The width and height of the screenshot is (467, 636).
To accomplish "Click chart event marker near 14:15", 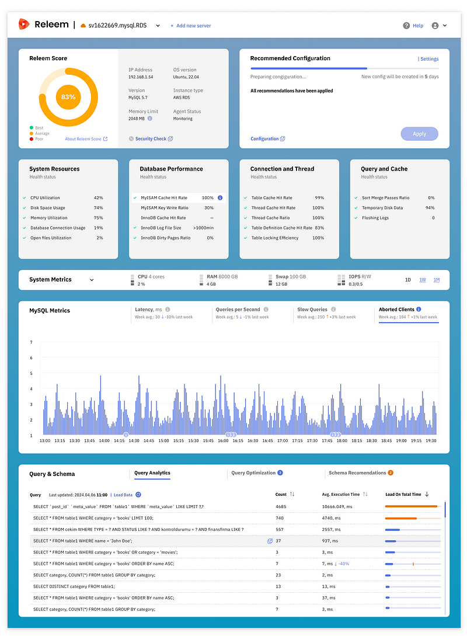I will pyautogui.click(x=126, y=435).
